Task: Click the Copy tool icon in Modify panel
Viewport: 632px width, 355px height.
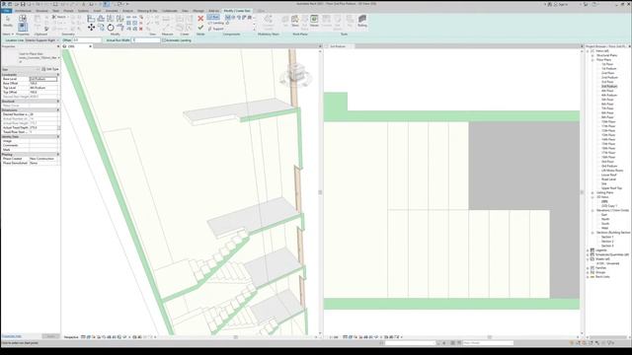Action: click(101, 28)
